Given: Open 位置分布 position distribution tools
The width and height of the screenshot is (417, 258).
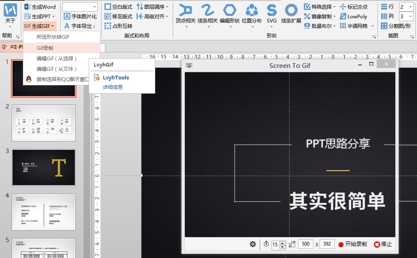Looking at the screenshot, I should coord(252,15).
